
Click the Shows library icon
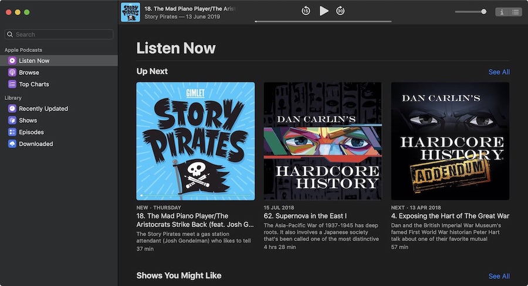coord(12,120)
